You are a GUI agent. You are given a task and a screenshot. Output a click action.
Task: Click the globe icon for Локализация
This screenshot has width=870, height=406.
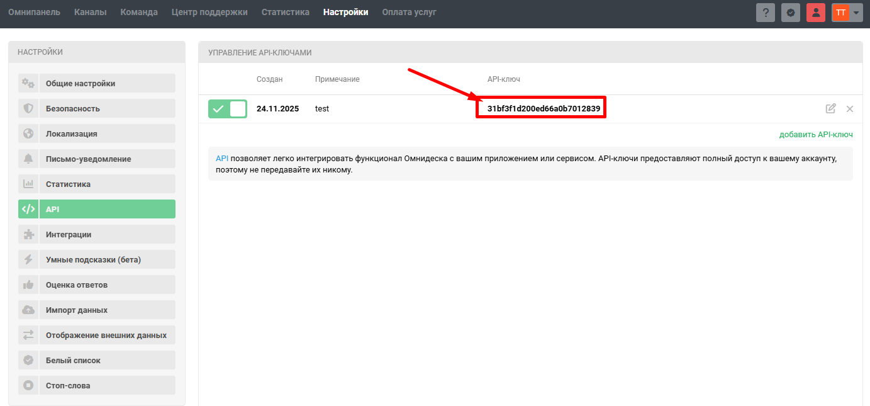tap(28, 133)
